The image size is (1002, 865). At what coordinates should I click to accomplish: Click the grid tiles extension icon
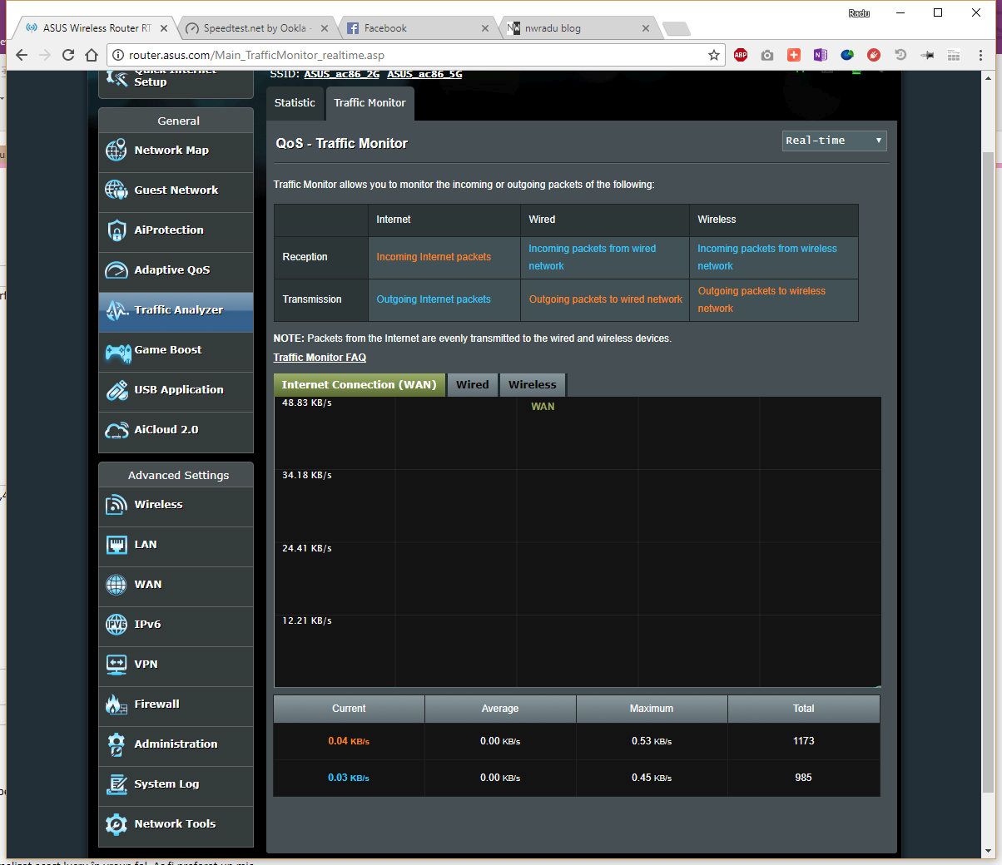(954, 55)
